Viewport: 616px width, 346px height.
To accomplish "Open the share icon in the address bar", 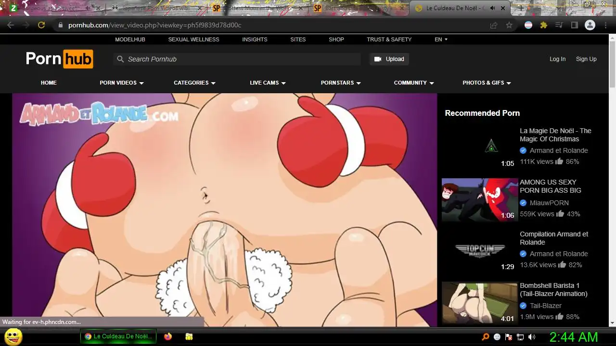I will 494,25.
